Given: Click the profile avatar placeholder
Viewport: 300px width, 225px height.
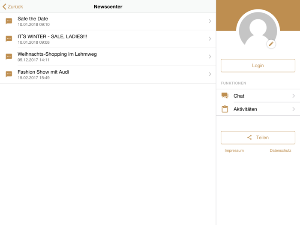Looking at the screenshot, I should click(258, 29).
